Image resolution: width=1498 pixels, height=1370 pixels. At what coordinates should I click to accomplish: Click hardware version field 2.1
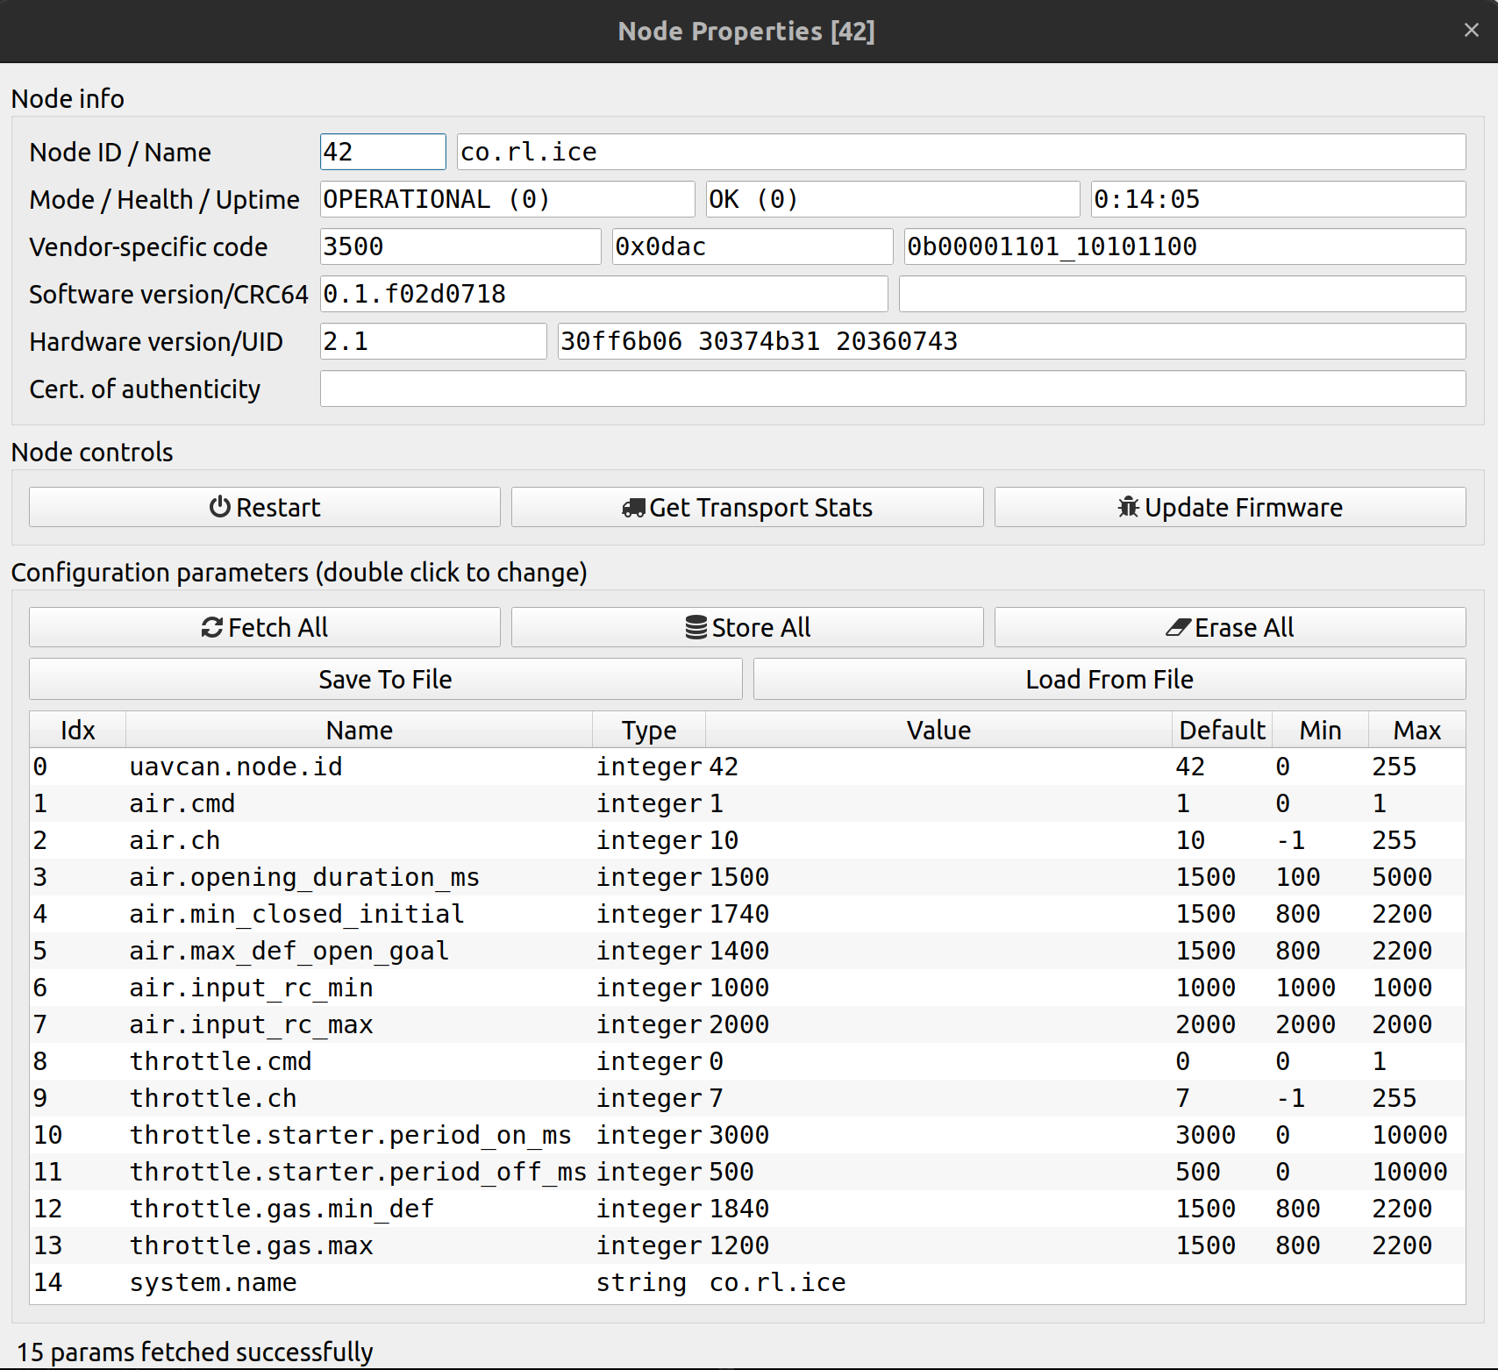click(433, 341)
